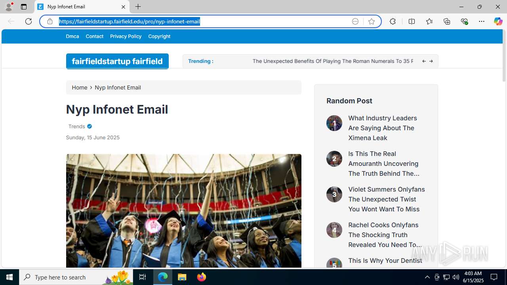
Task: Open the Ximena Leak post link
Action: click(x=383, y=128)
